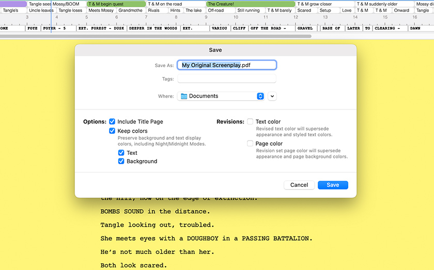Image resolution: width=434 pixels, height=270 pixels.
Task: Select the green 'The Creature!' story beat
Action: click(x=236, y=4)
